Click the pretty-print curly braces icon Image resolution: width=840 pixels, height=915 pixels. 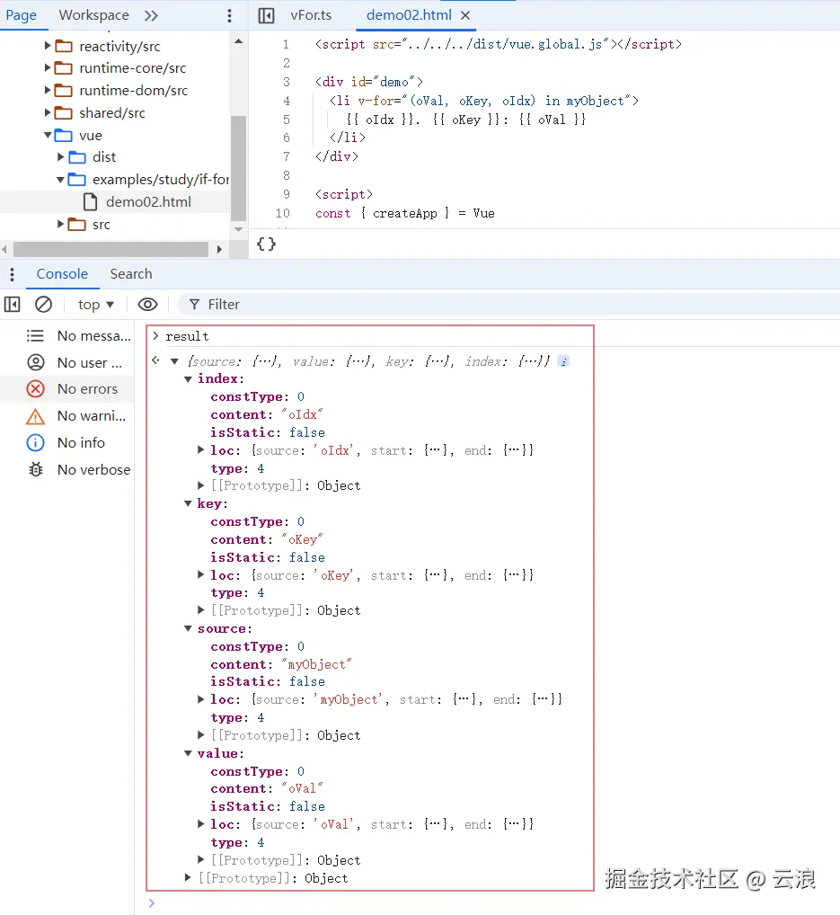click(266, 244)
